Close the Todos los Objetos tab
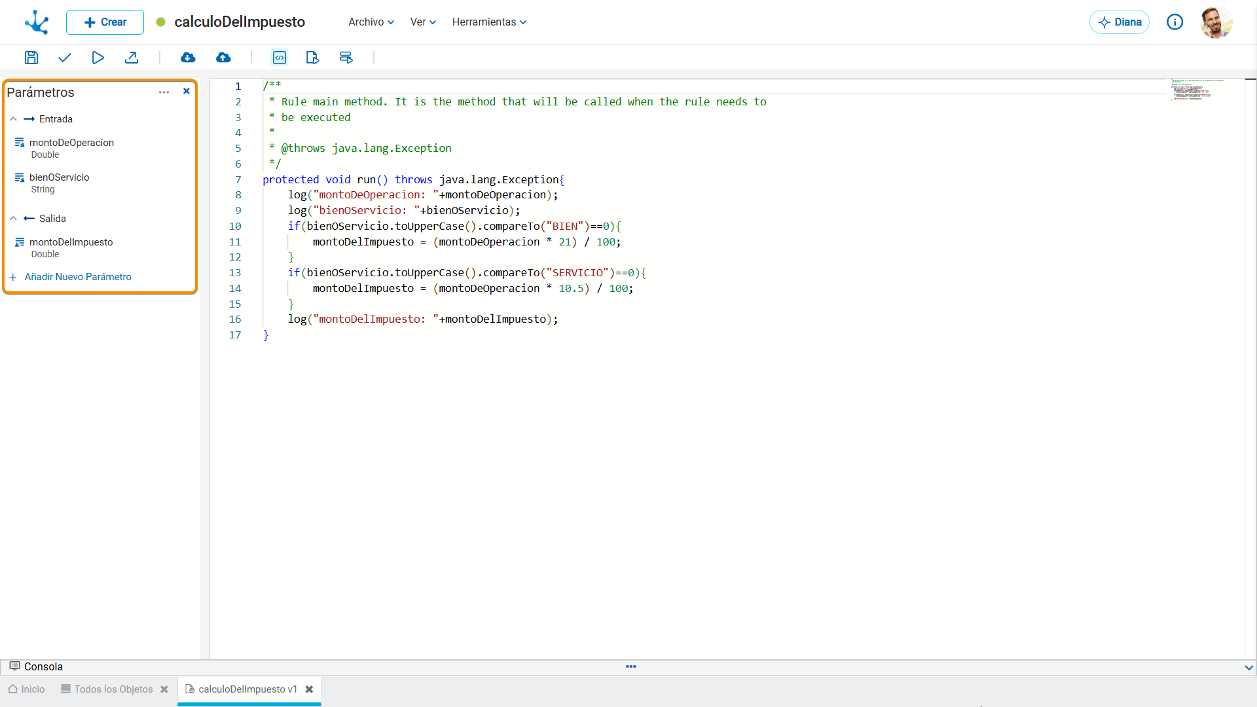Viewport: 1257px width, 707px height. [164, 689]
